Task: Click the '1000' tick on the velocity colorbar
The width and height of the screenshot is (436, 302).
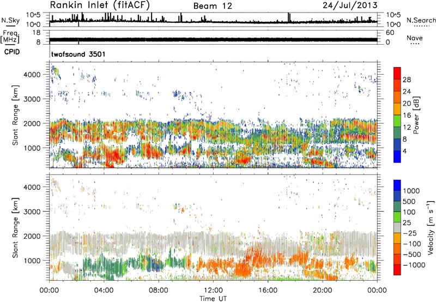Action: tap(411, 191)
